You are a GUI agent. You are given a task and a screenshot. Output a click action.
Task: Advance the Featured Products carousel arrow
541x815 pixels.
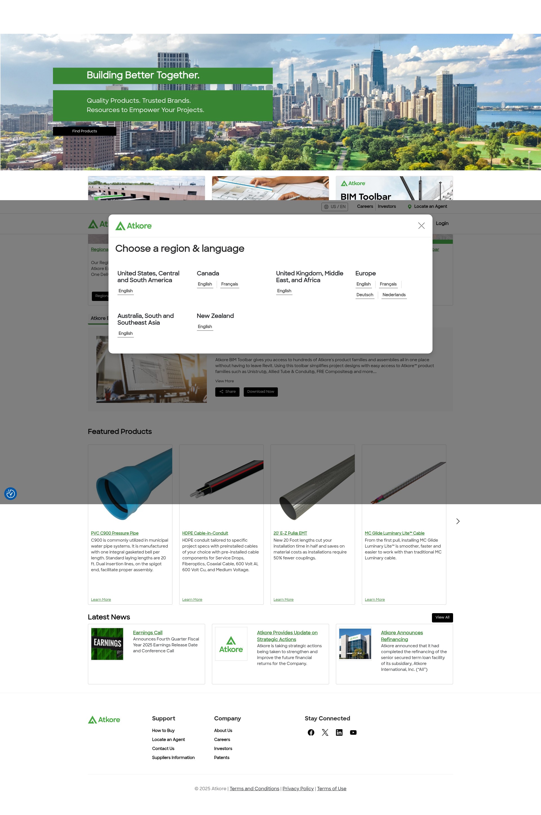[x=458, y=521]
